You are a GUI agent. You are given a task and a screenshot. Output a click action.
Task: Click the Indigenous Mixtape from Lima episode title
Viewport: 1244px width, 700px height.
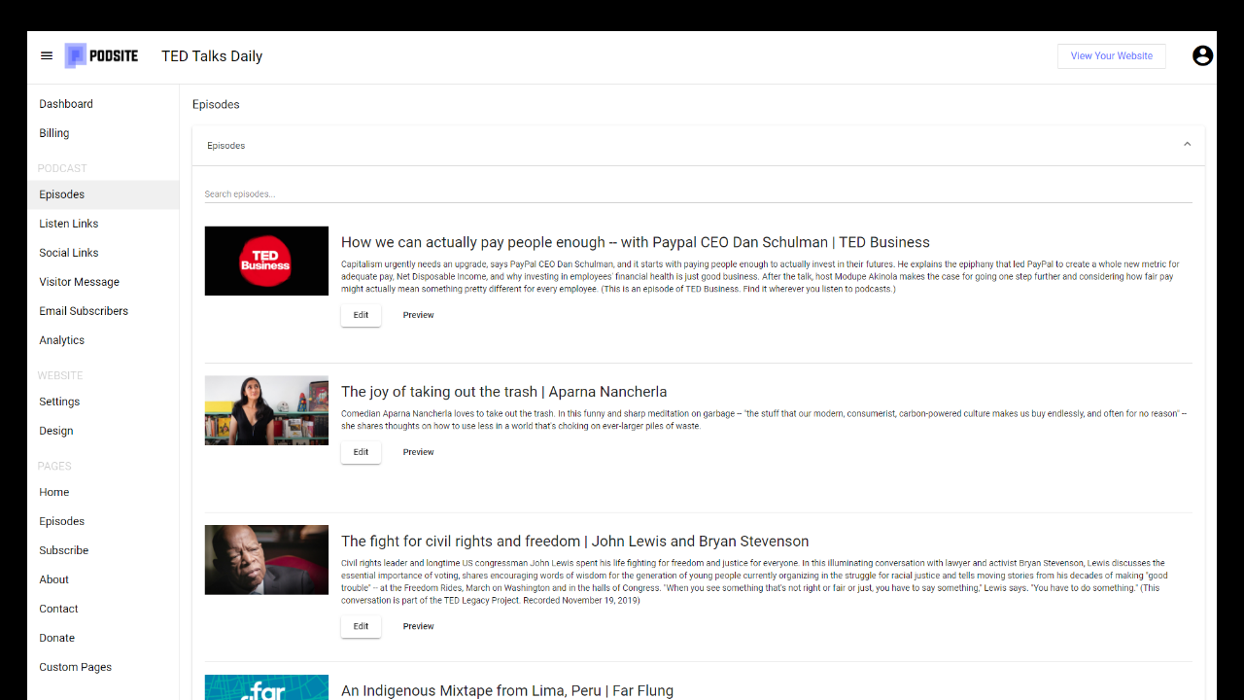(506, 690)
